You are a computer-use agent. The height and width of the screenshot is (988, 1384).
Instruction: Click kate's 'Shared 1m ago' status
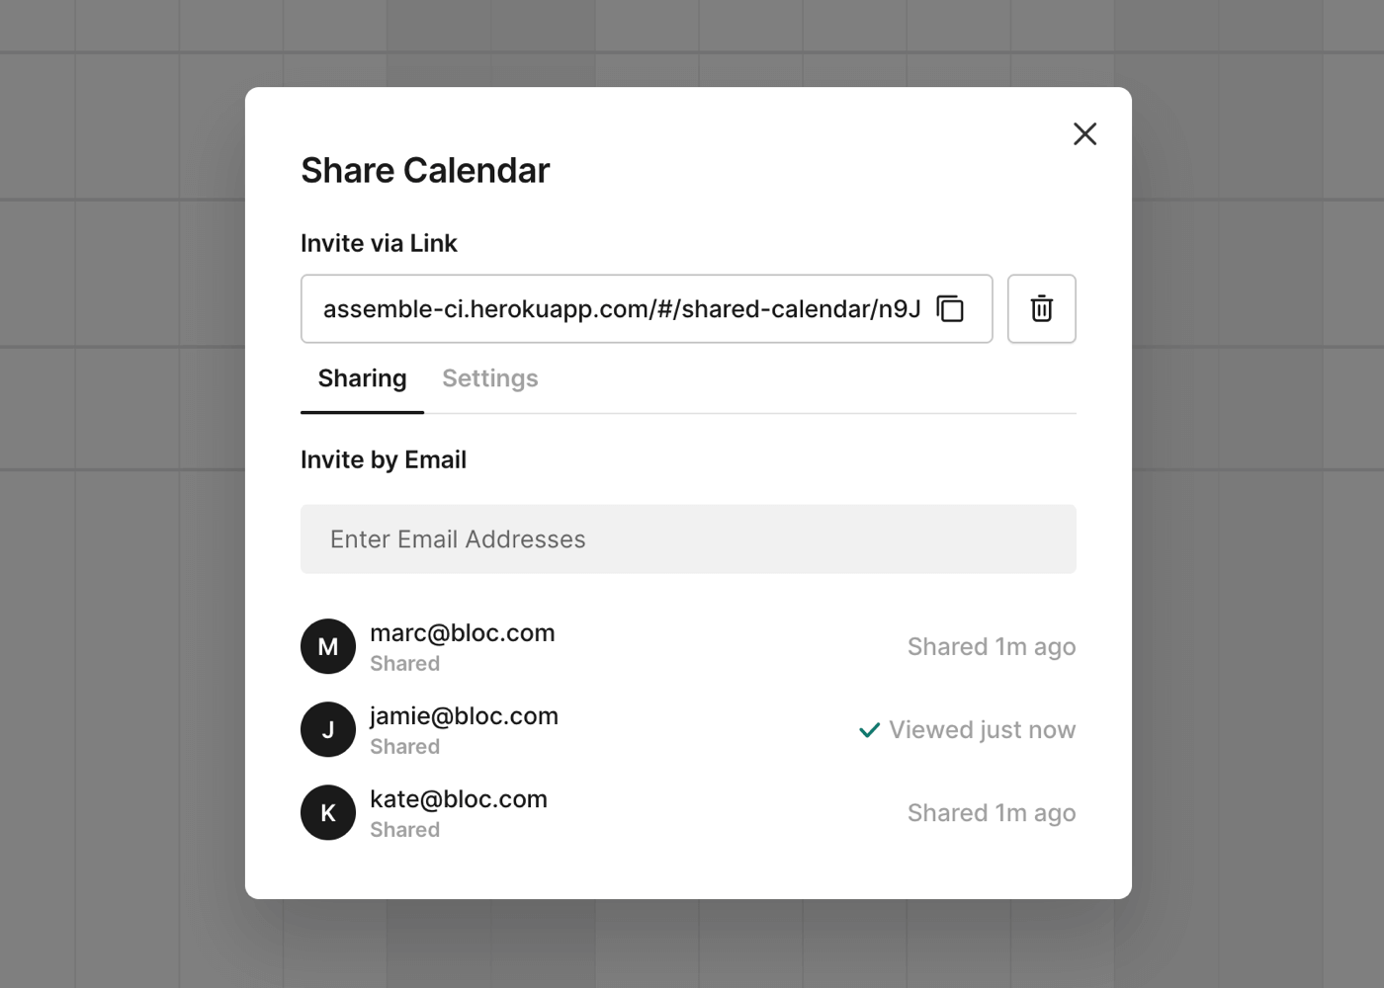point(991,813)
